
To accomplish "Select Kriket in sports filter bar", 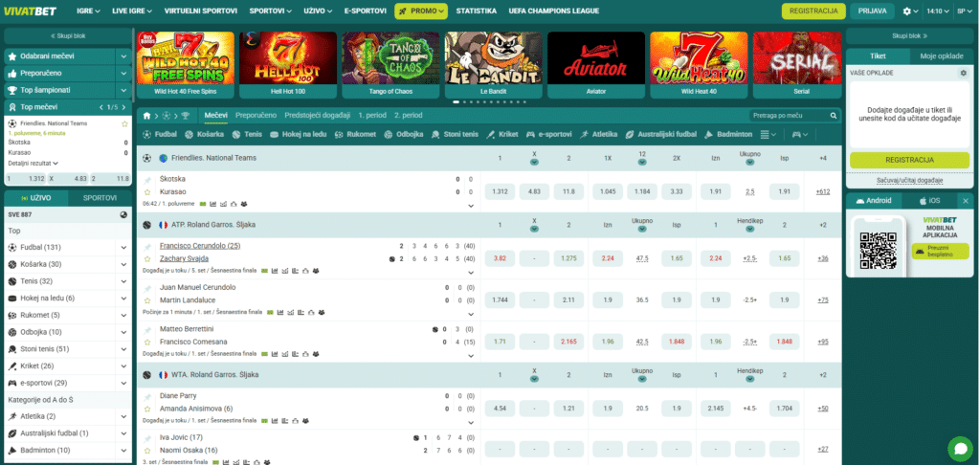I will 501,134.
